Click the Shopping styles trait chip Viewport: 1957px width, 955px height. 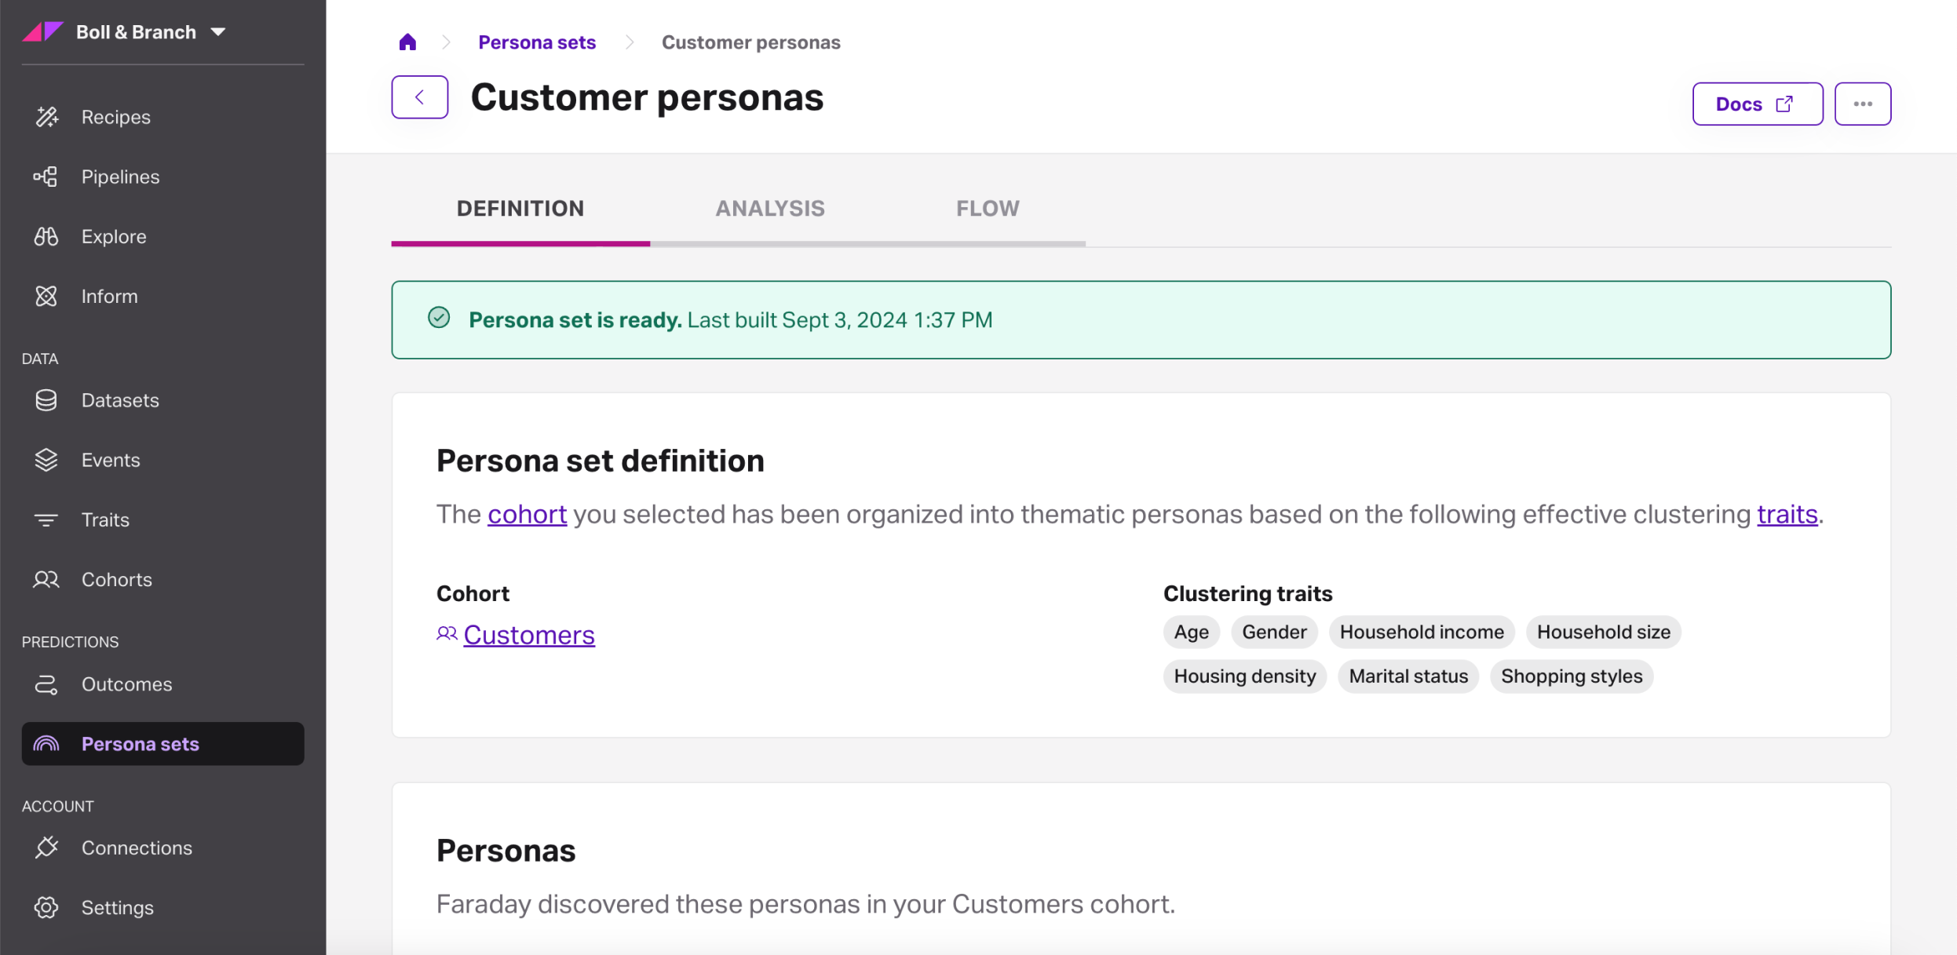pos(1571,676)
